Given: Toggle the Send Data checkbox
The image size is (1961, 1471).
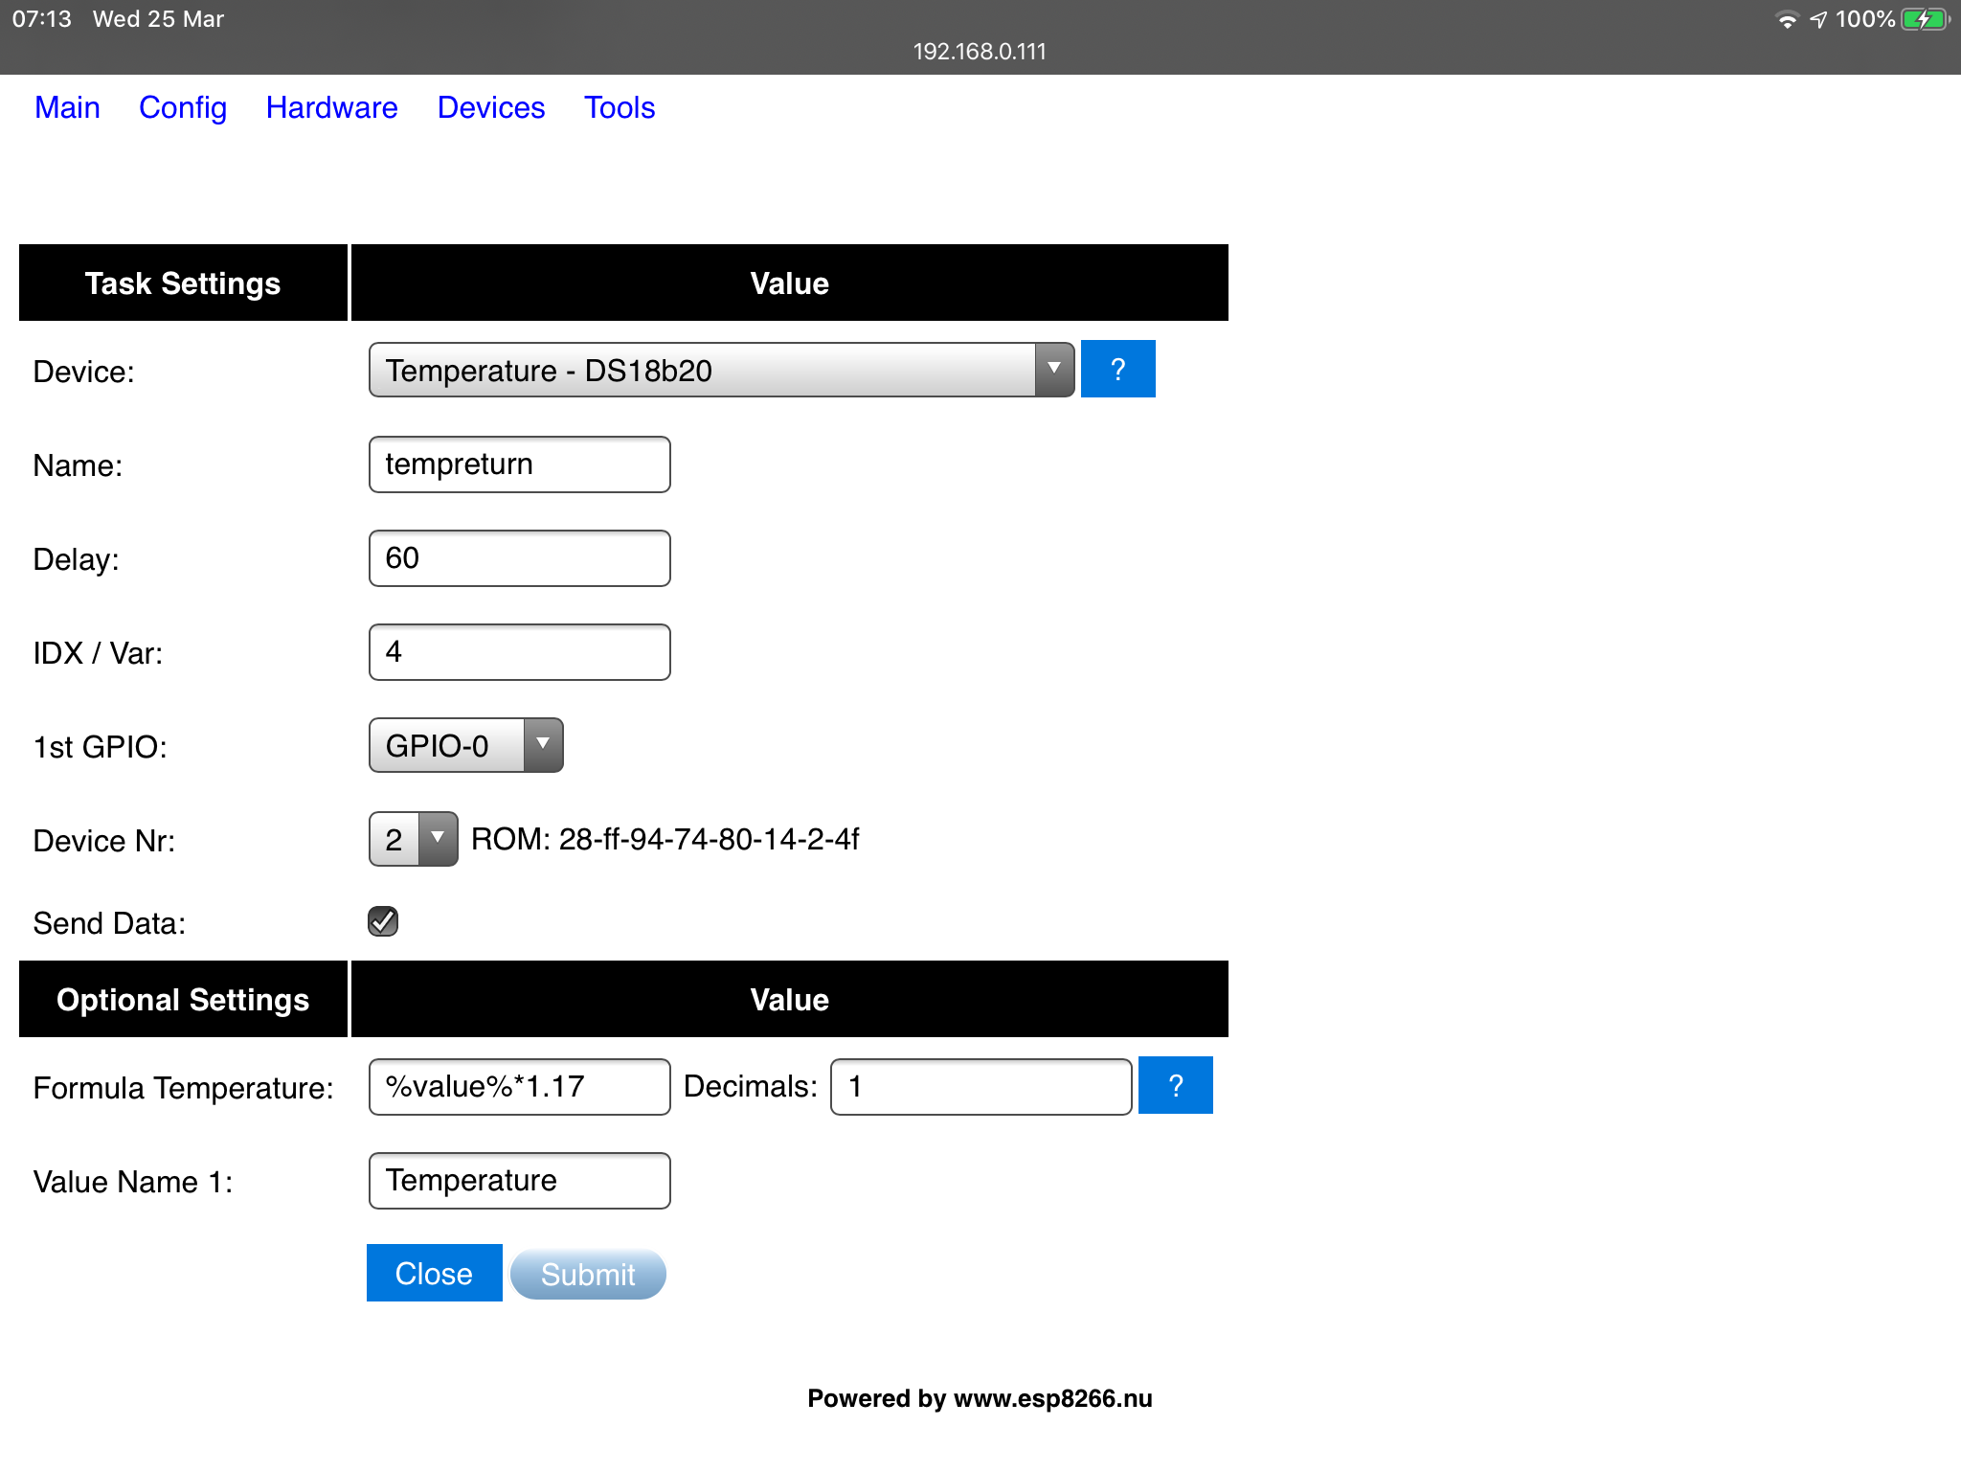Looking at the screenshot, I should point(383,921).
